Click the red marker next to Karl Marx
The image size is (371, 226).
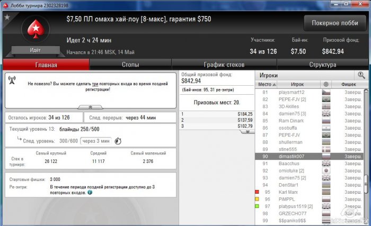click(x=257, y=192)
